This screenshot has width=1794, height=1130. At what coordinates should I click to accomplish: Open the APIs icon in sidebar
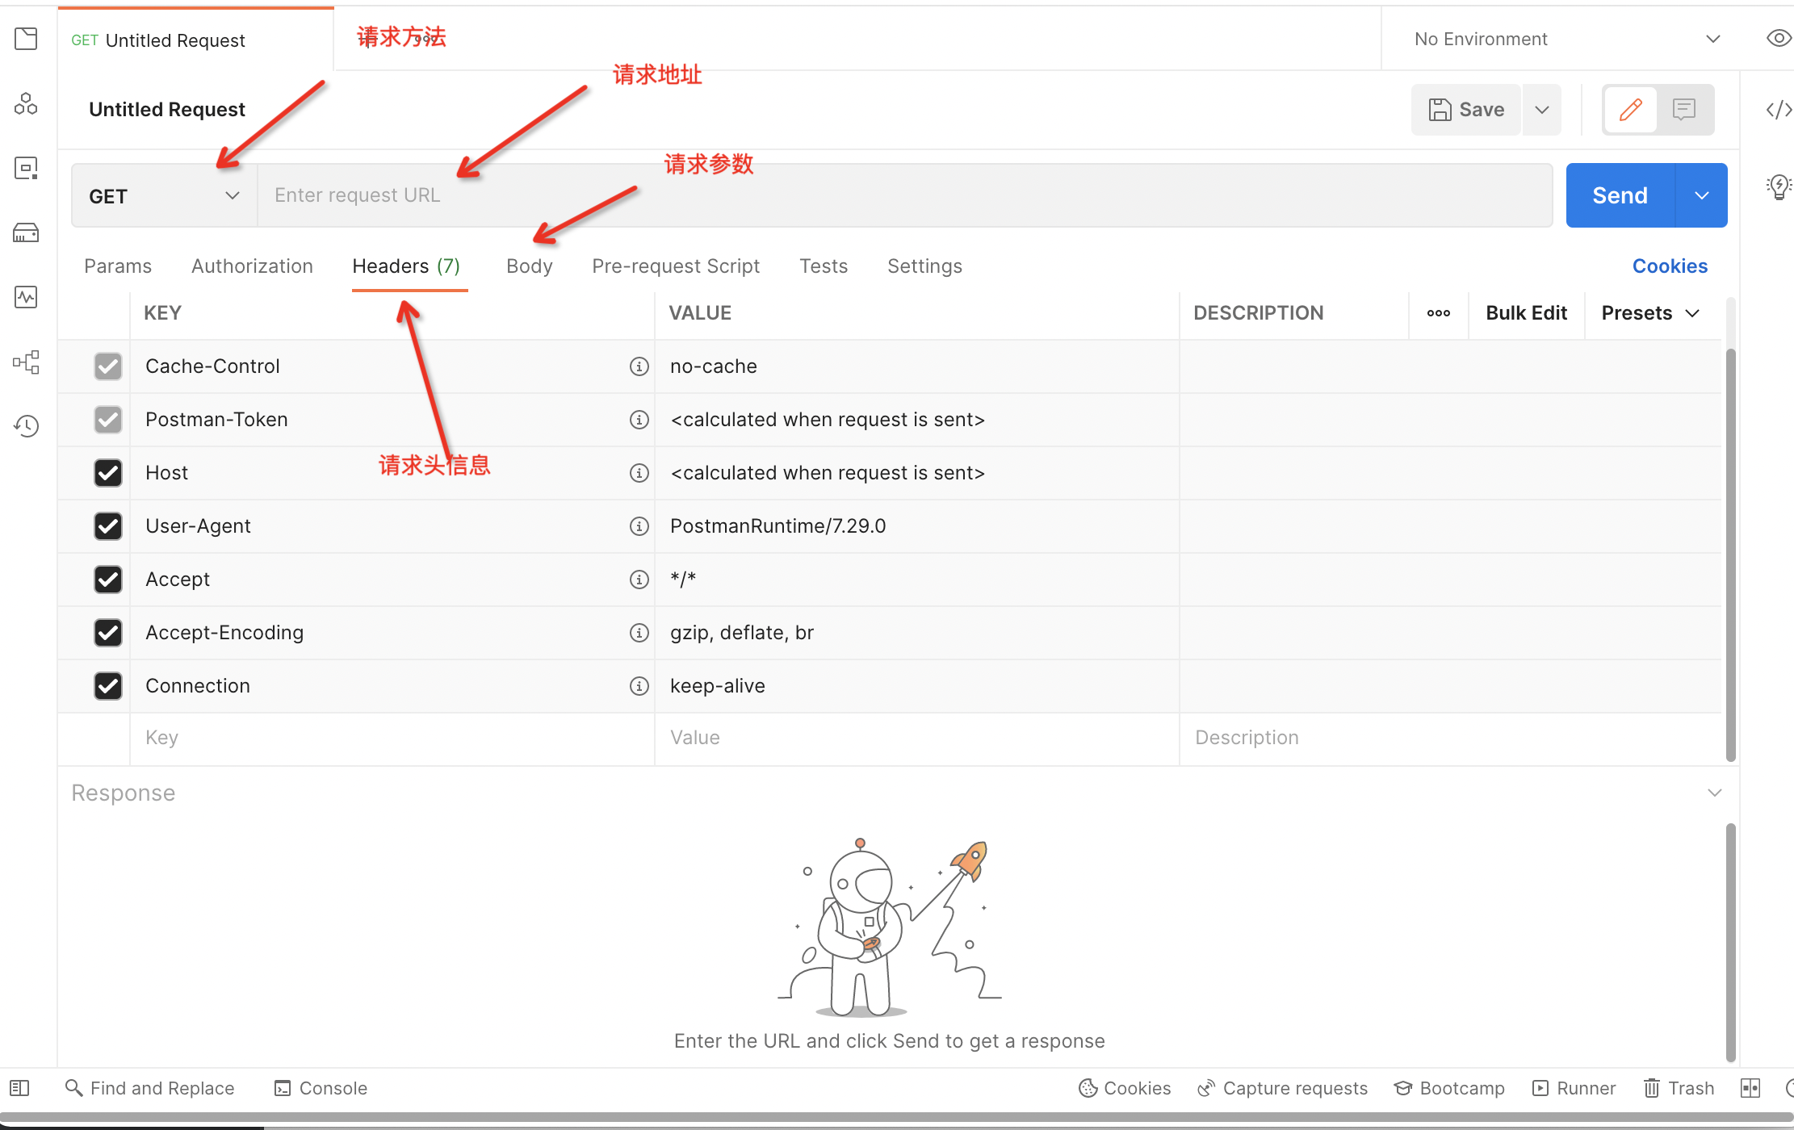[26, 104]
